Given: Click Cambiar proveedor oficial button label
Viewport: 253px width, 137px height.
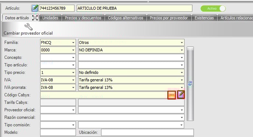Looking at the screenshot, I should 28,33.
